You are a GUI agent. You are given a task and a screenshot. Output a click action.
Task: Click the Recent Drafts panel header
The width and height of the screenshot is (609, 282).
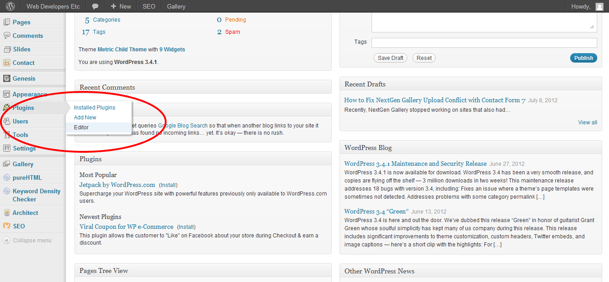coord(470,84)
